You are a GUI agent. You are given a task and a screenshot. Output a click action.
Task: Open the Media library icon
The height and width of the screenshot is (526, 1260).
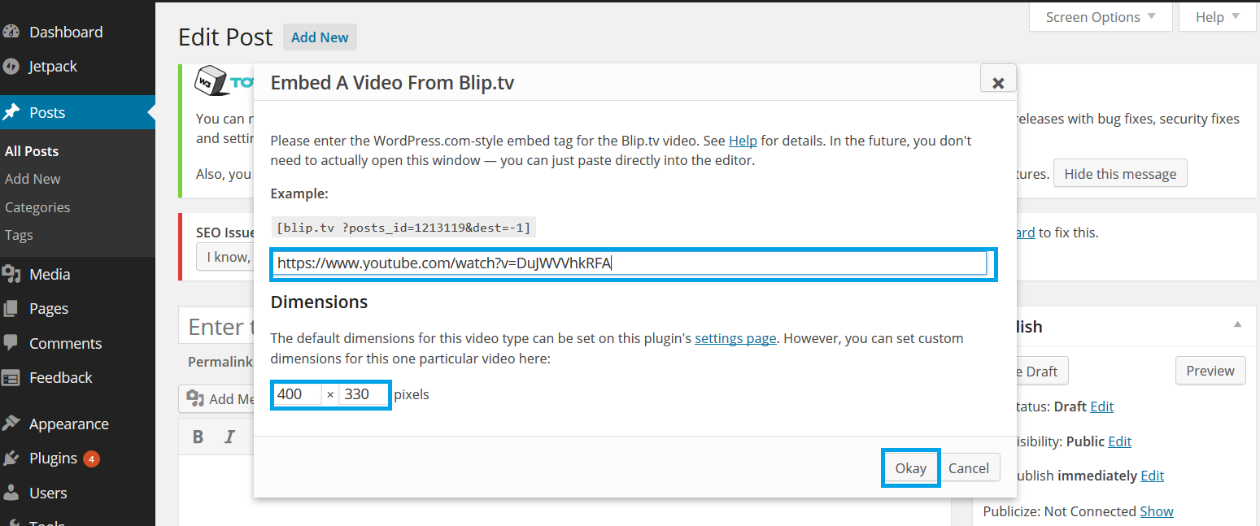point(11,274)
